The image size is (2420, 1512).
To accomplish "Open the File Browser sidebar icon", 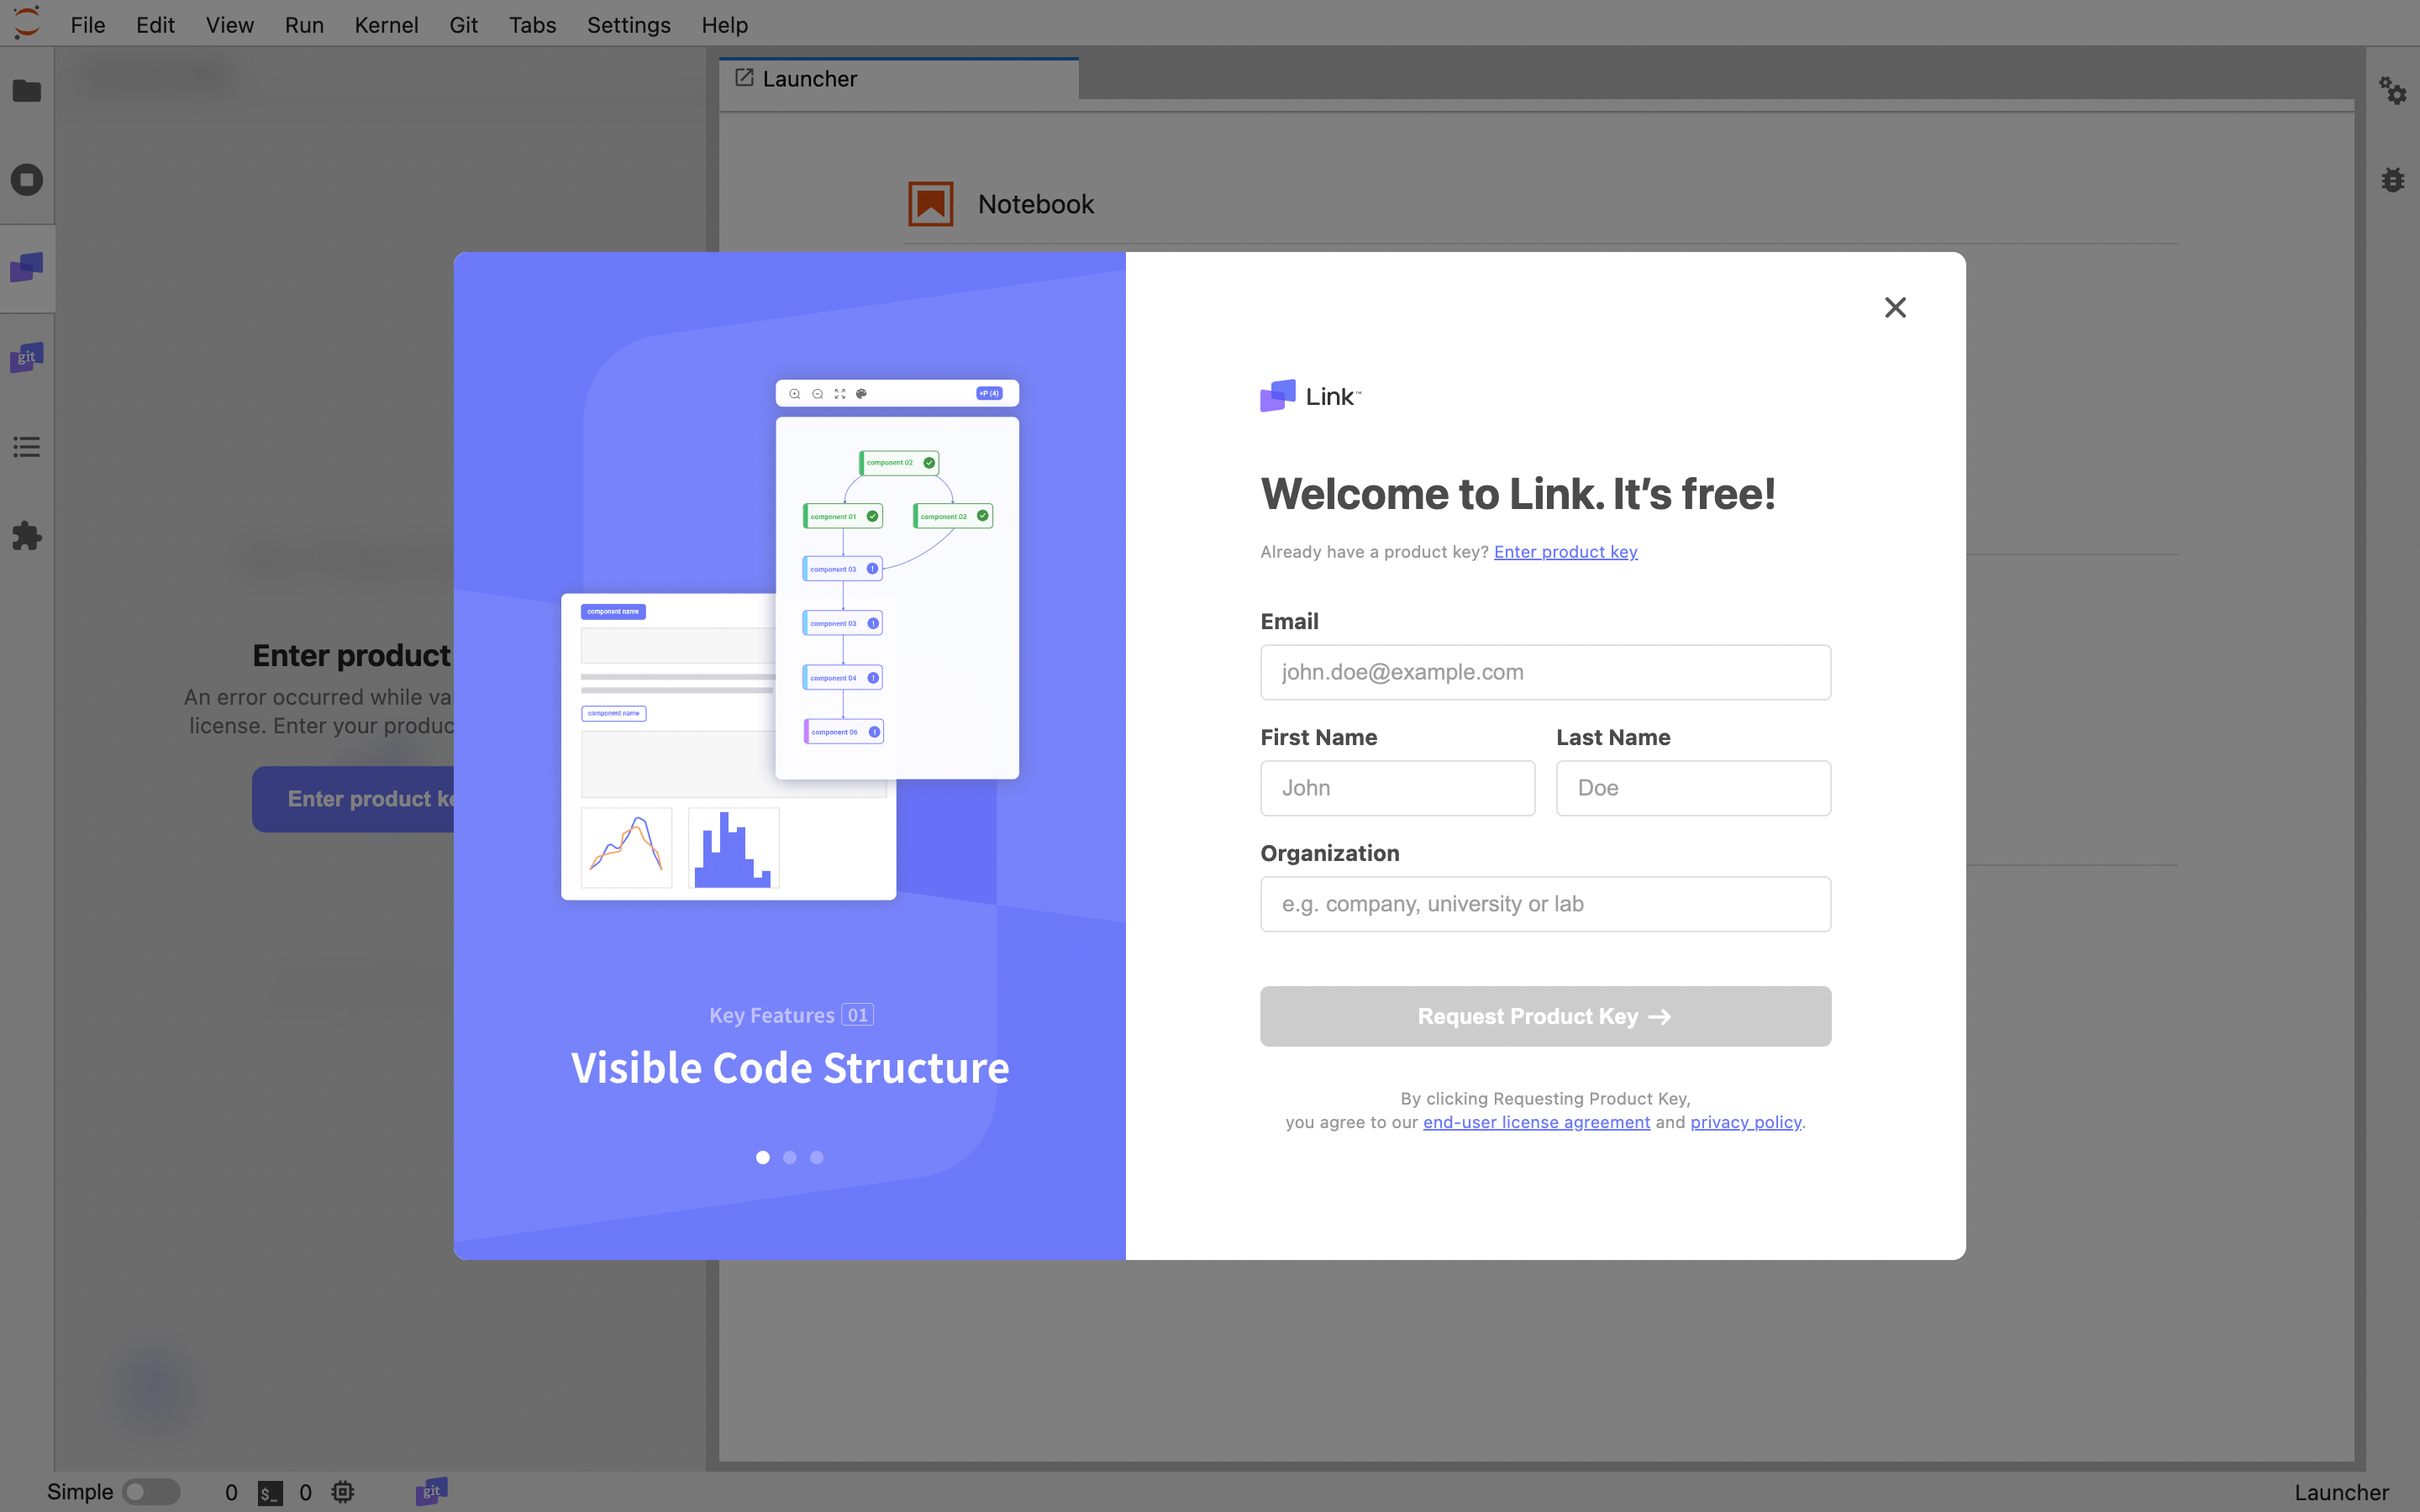I will coord(27,91).
